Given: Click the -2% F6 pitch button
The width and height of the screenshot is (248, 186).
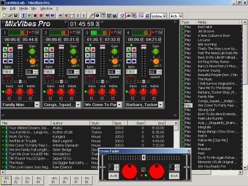Looking at the screenshot, I should [65, 180].
